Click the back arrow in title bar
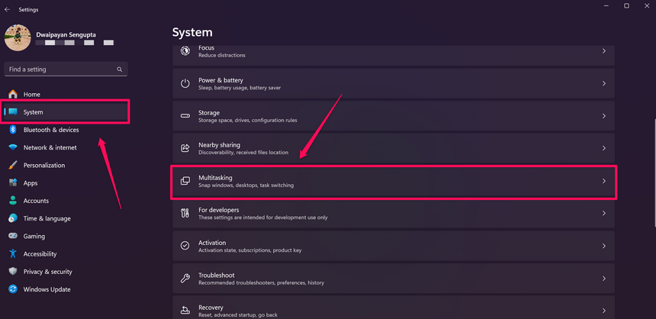This screenshot has height=319, width=656. click(8, 10)
